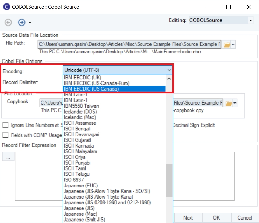The height and width of the screenshot is (223, 259).
Task: Click the back navigation arrow icon
Action: click(x=8, y=22)
